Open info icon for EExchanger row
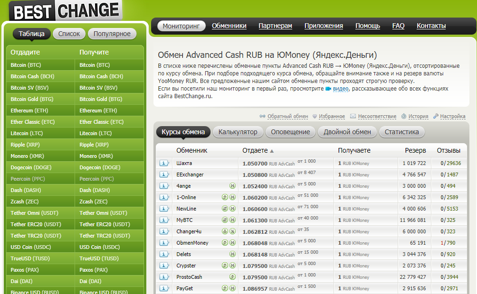This screenshot has height=294, width=477. [x=164, y=175]
